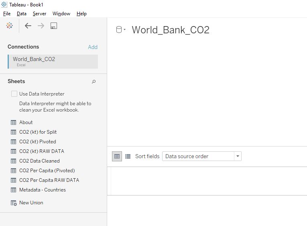Click the Add connection link
This screenshot has height=226, width=307.
tap(93, 47)
